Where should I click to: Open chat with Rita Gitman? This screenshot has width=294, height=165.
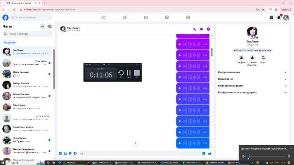pyautogui.click(x=27, y=107)
